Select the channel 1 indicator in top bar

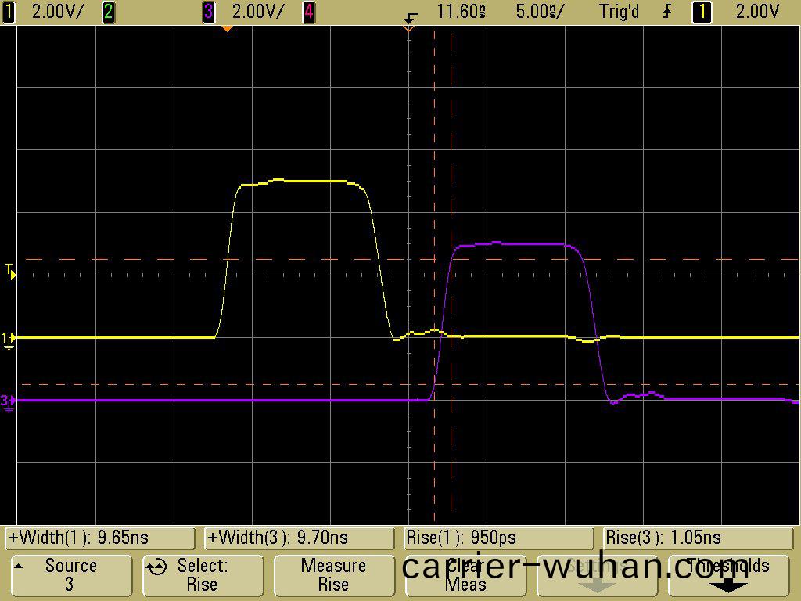(x=9, y=12)
